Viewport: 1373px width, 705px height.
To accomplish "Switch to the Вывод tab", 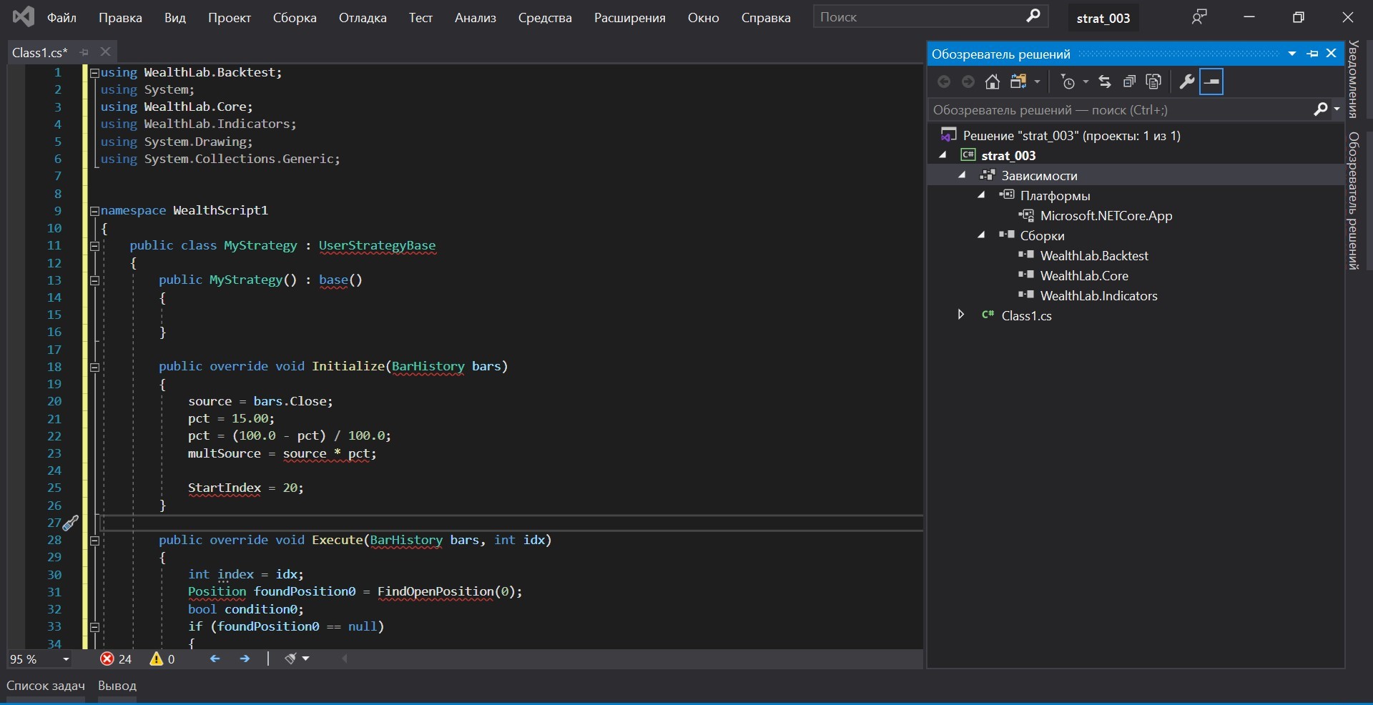I will click(117, 686).
